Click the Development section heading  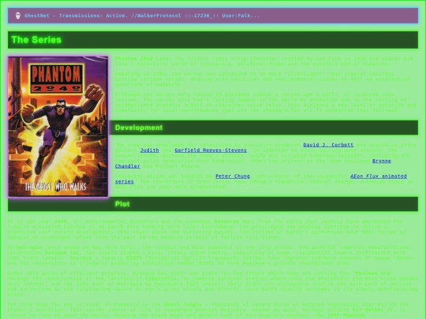click(139, 128)
